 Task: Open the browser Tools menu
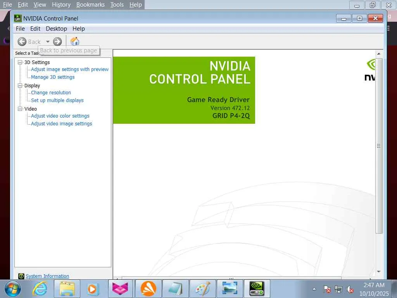(117, 5)
